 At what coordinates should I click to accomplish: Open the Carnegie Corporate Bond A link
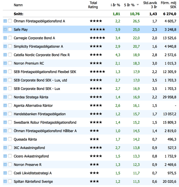(x=34, y=38)
